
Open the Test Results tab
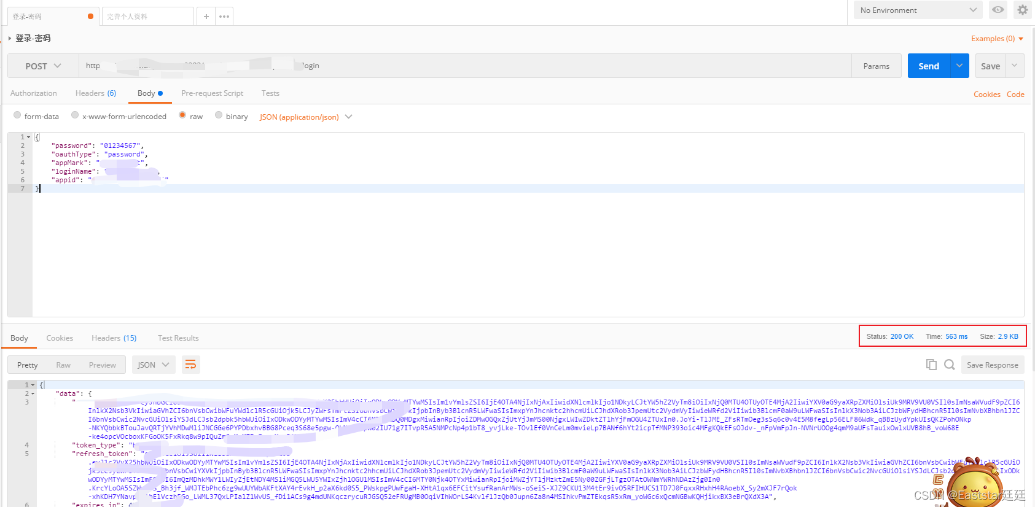tap(178, 338)
